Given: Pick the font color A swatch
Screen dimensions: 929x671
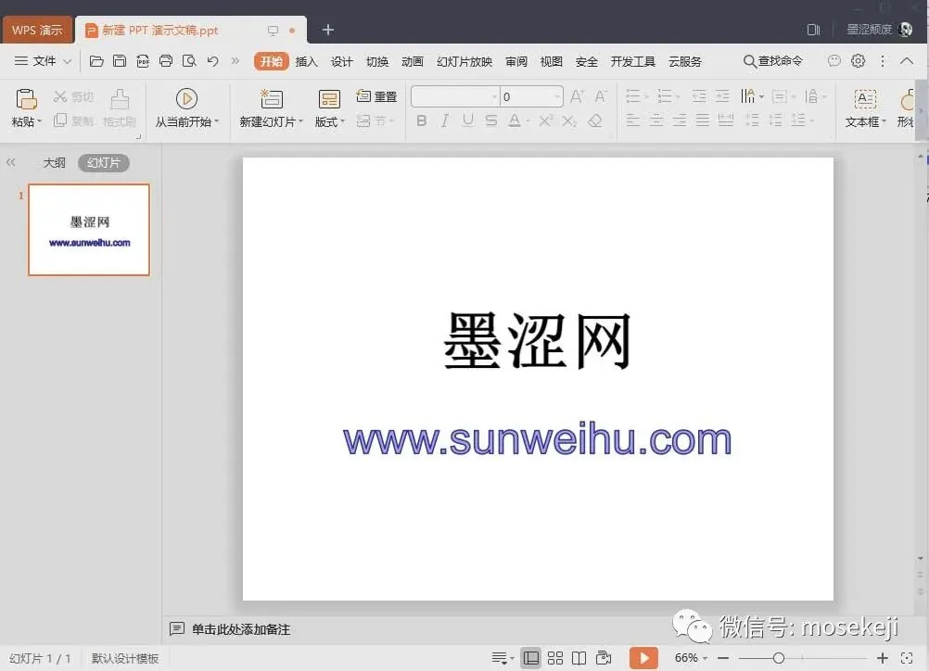Looking at the screenshot, I should click(x=515, y=120).
